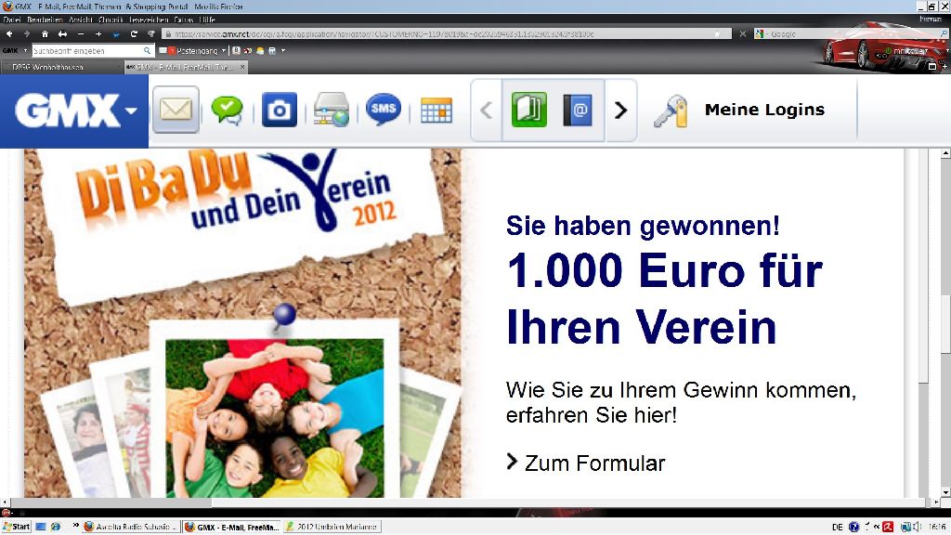Click the Sie haben gewonnen headline

(643, 226)
